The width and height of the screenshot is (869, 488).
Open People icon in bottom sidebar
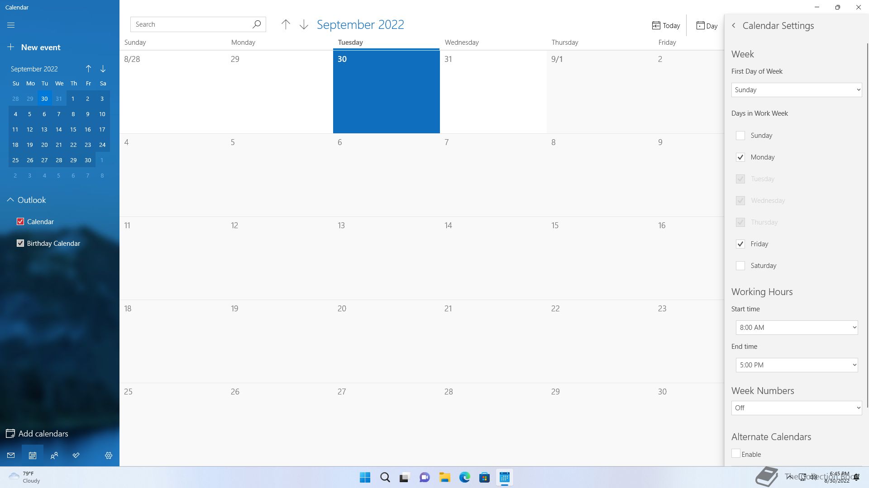coord(54,455)
